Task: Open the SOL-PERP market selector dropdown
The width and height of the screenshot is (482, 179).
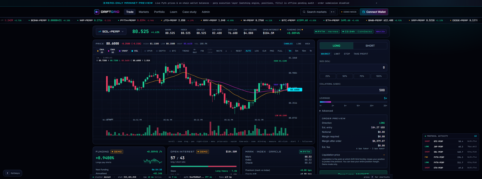Action: [111, 32]
